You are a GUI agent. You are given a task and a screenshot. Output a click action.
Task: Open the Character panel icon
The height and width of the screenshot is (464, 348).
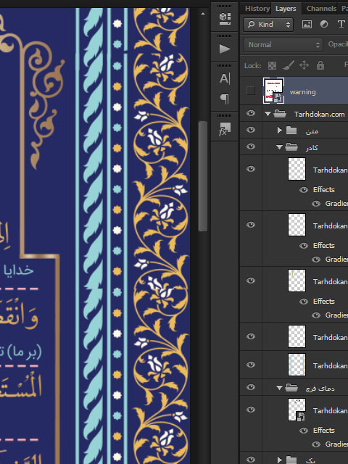coord(225,79)
